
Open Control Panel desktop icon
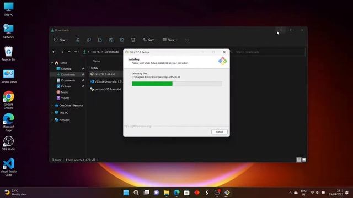tap(8, 76)
